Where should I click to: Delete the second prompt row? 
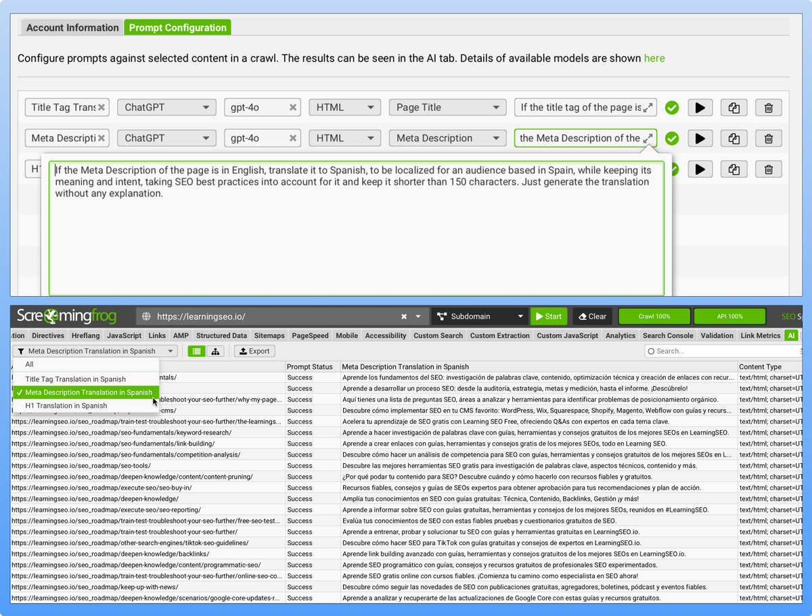point(769,138)
